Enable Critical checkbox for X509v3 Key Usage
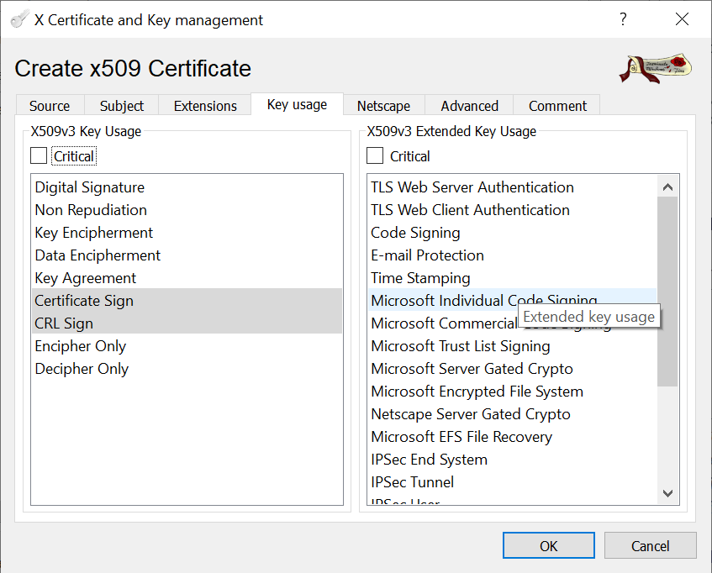The height and width of the screenshot is (573, 712). pos(39,155)
